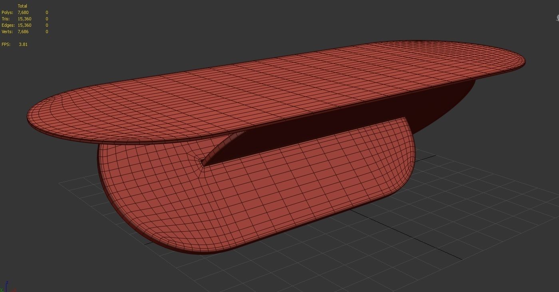559x292 pixels.
Task: Click the "Edges:" label in viewport statistics
Action: click(8, 25)
